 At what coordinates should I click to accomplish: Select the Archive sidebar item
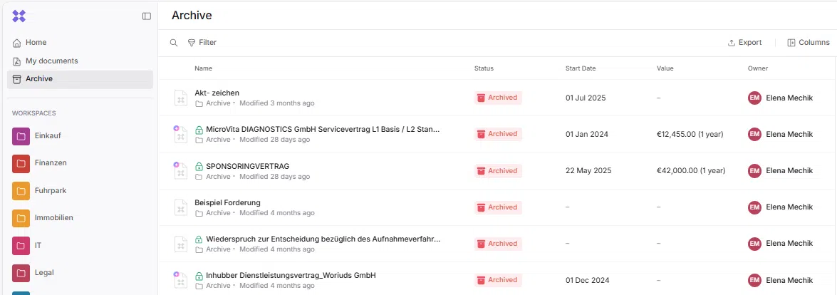(39, 79)
